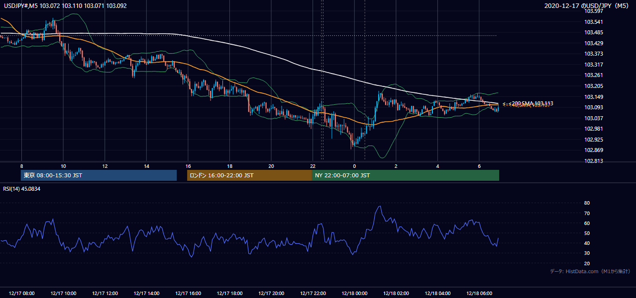Screen dimensions: 636x298
Task: Click RSI axis level 50
Action: (587, 233)
